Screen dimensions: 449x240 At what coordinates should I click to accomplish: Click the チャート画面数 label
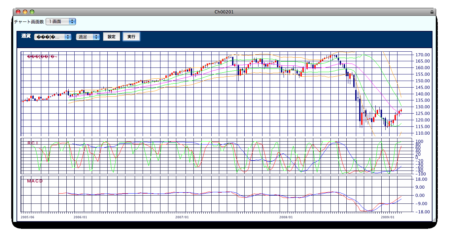[29, 22]
